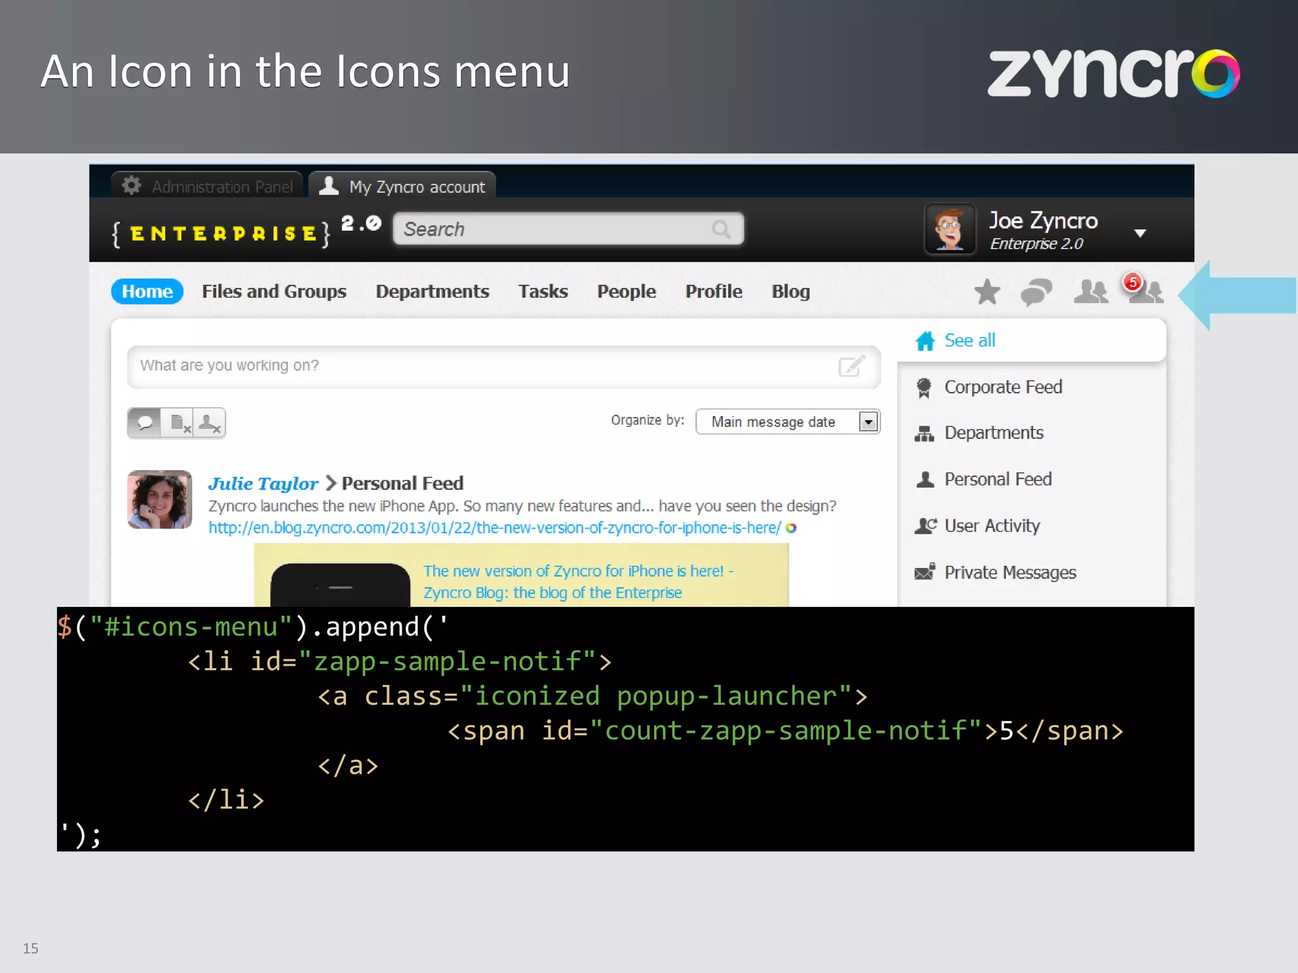This screenshot has width=1298, height=973.
Task: Click the Home tab
Action: point(147,291)
